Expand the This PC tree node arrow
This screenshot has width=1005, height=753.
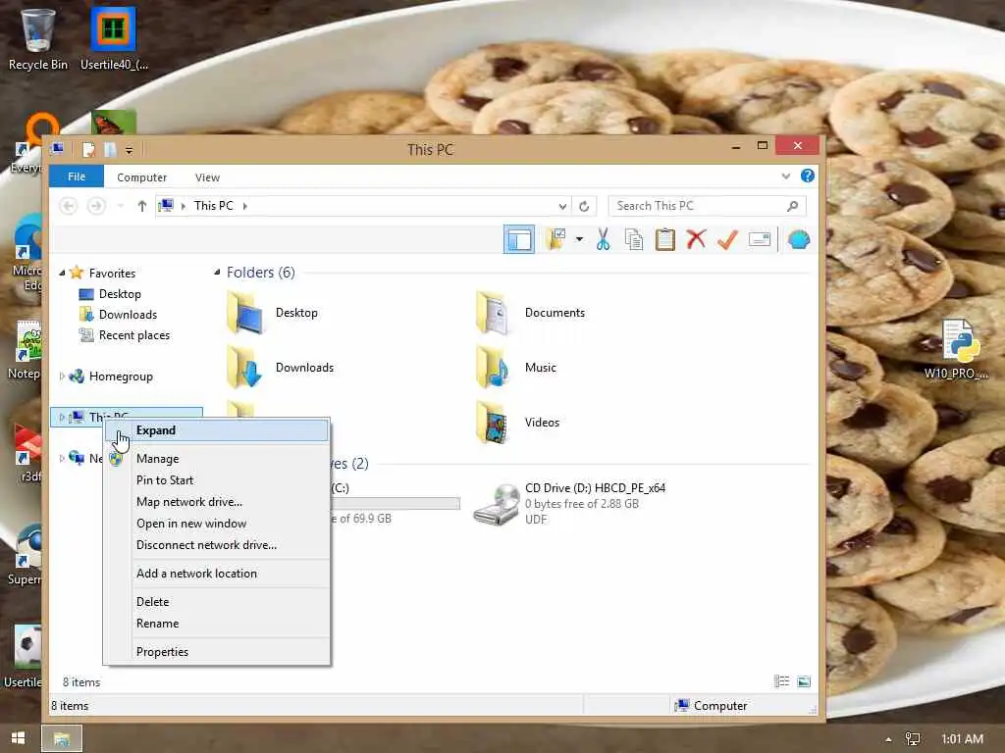[62, 417]
